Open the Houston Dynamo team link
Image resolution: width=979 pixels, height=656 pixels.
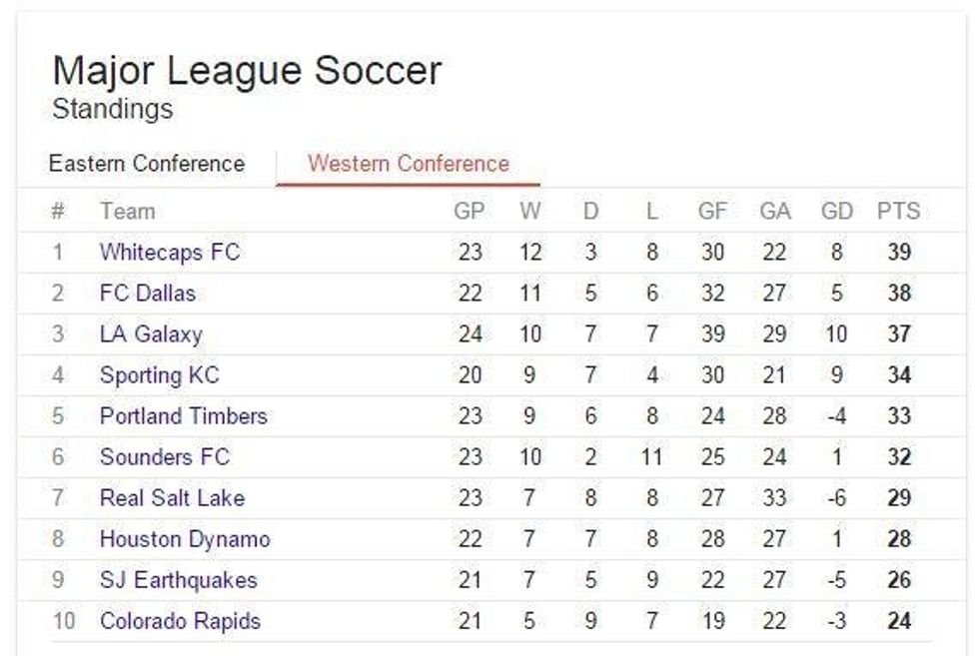click(185, 539)
